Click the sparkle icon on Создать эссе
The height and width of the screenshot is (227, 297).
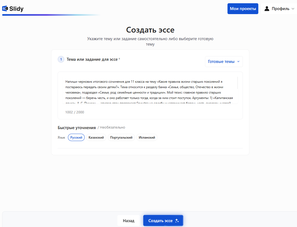pos(177,220)
